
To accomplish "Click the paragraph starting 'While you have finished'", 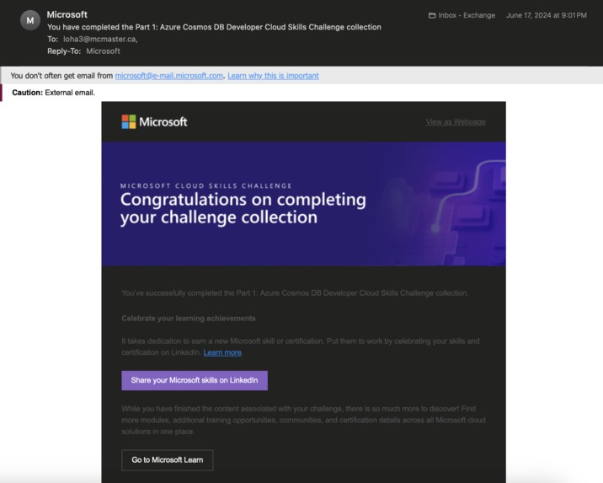I will 303,420.
